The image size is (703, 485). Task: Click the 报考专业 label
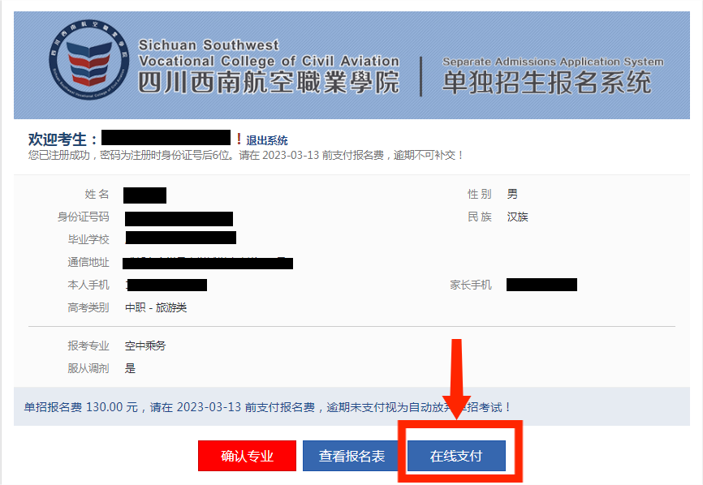(x=88, y=346)
